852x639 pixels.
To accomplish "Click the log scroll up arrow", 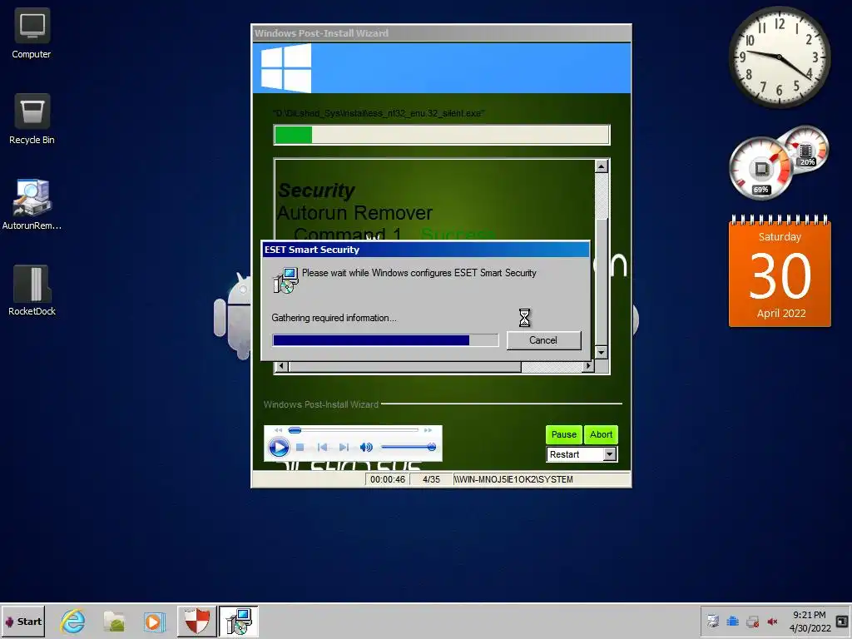I will (x=601, y=166).
